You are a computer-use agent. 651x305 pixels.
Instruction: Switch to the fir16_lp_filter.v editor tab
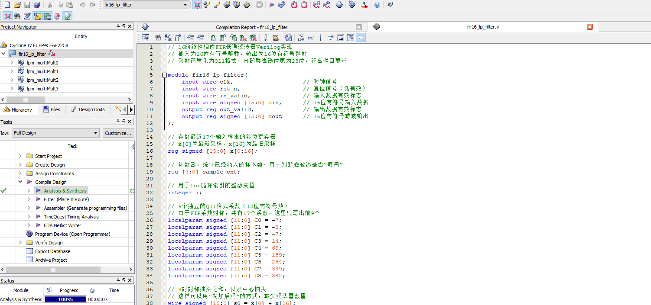coord(482,27)
